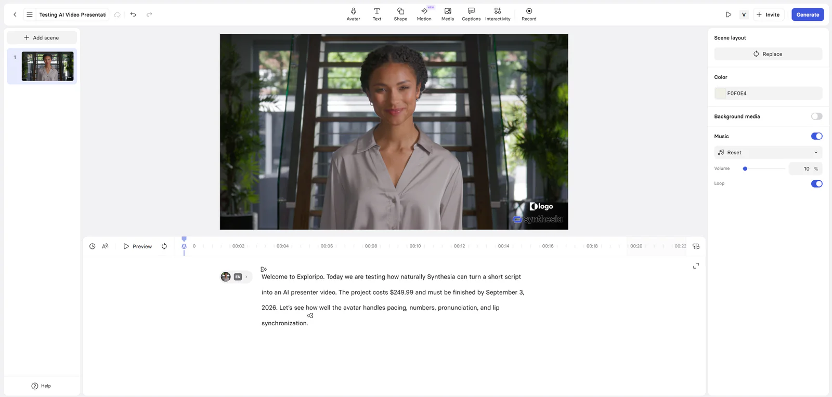The width and height of the screenshot is (832, 397).
Task: Open the hamburger menu
Action: (x=30, y=15)
